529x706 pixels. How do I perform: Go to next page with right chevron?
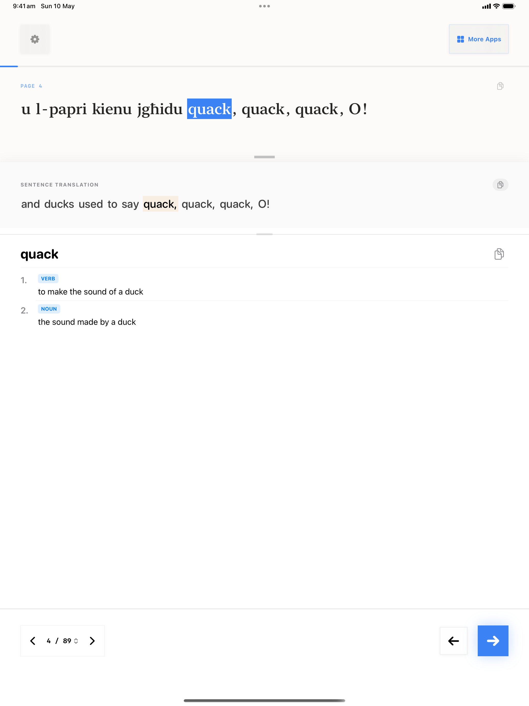[x=92, y=641]
